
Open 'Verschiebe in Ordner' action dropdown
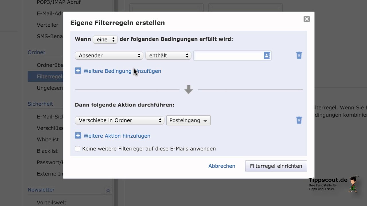point(120,120)
